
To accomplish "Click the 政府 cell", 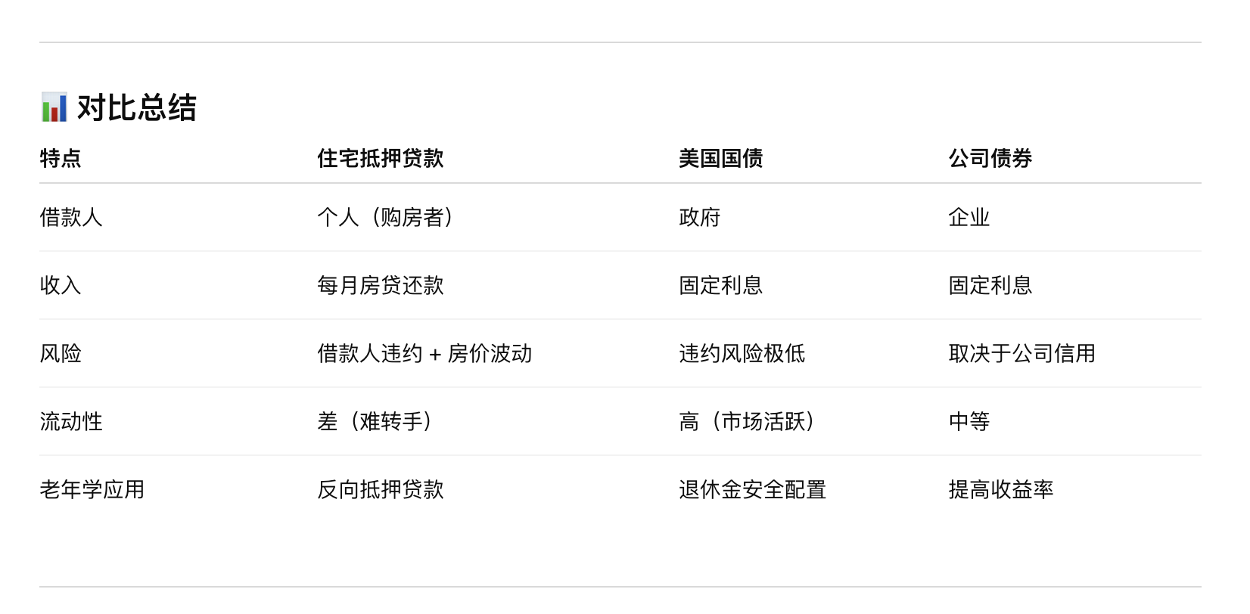I will pos(699,217).
